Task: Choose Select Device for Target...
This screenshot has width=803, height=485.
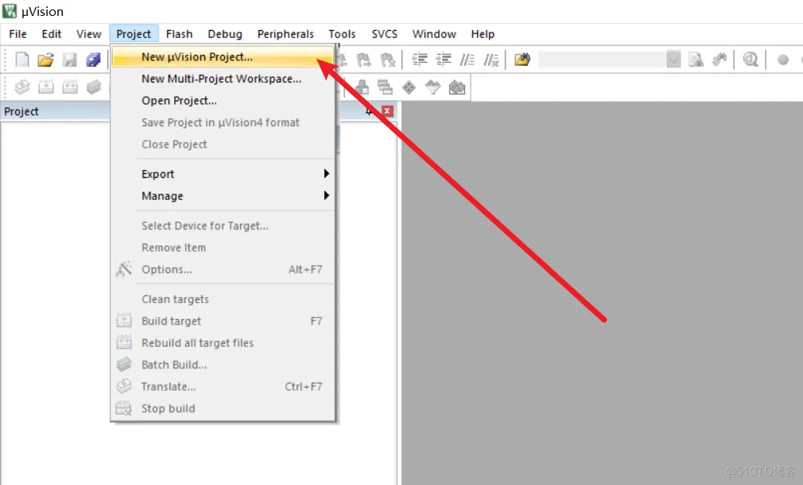Action: coord(223,226)
